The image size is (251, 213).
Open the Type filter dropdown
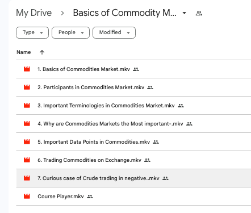pyautogui.click(x=32, y=32)
